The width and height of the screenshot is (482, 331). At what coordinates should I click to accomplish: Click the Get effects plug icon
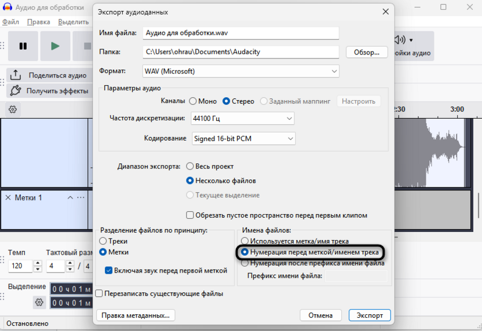point(16,91)
